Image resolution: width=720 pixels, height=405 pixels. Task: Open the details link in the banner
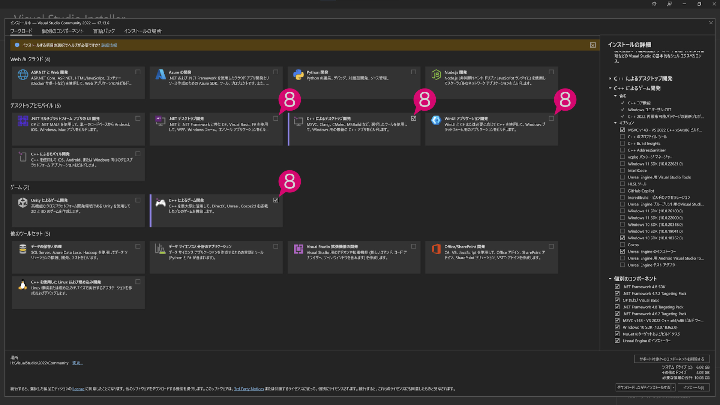click(109, 45)
